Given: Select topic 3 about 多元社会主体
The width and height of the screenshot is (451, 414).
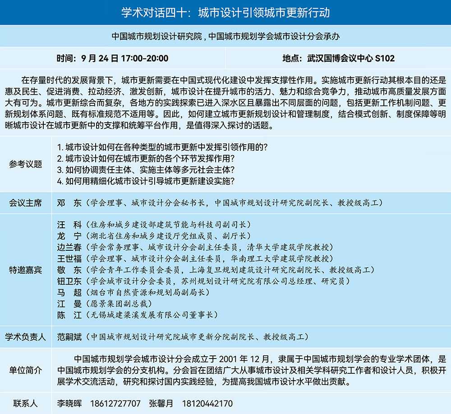Looking at the screenshot, I should point(146,170).
